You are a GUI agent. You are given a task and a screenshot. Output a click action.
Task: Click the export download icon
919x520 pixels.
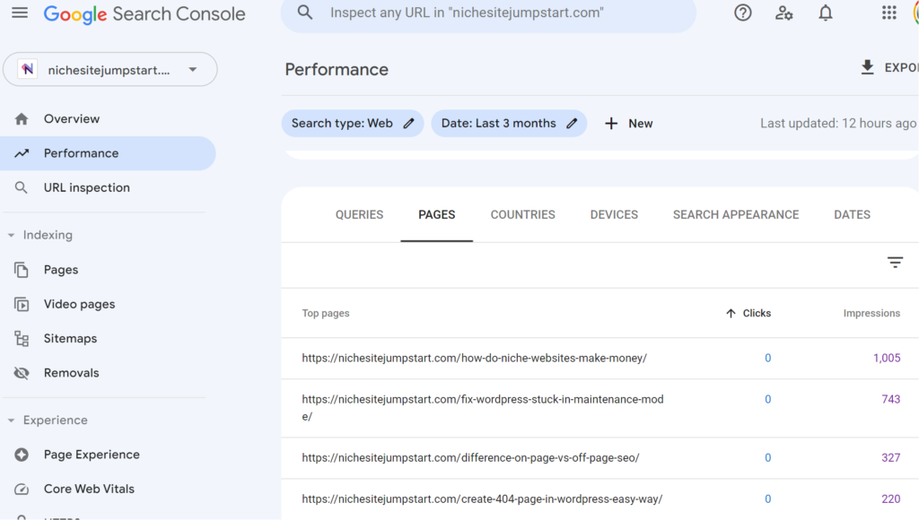point(868,67)
